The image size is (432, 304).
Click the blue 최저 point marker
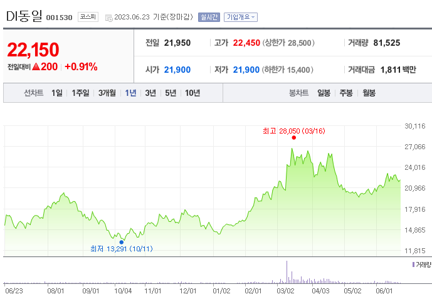[x=122, y=242]
